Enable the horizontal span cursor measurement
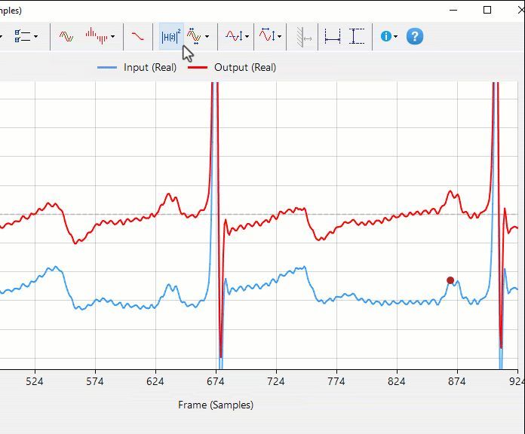 click(x=333, y=36)
